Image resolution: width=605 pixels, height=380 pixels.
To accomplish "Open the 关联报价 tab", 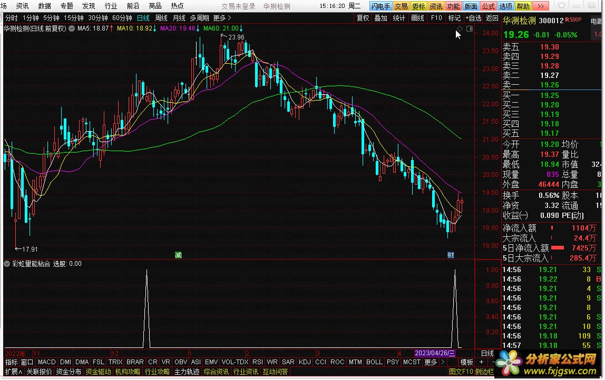I will tap(39, 372).
